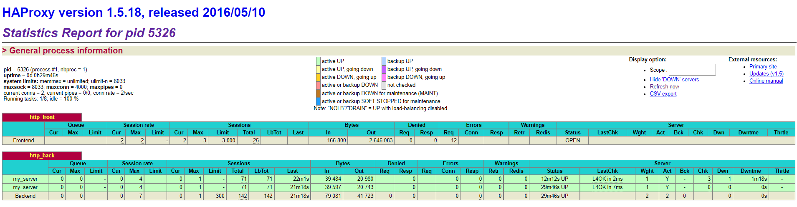The width and height of the screenshot is (797, 207).
Task: Click the Dwntme header in http_back table
Action: coord(751,171)
